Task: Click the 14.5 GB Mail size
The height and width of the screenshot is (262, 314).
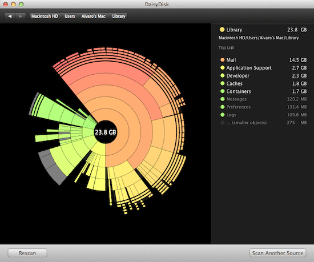Action: click(298, 60)
